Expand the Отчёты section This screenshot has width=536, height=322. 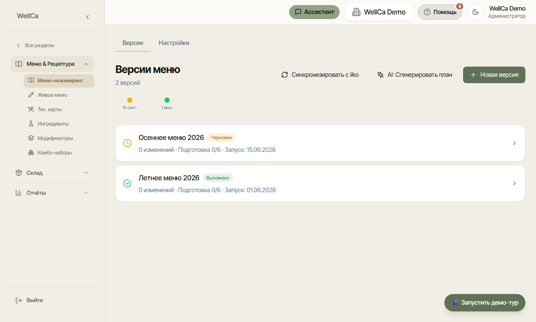(52, 193)
